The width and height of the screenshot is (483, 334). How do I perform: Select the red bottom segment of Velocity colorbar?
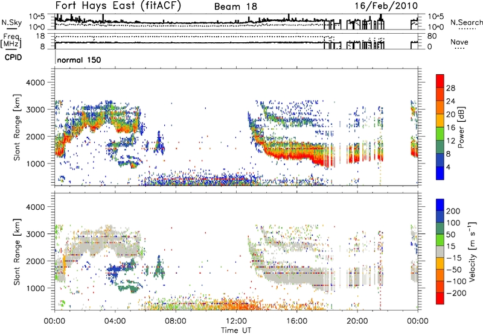(x=440, y=298)
